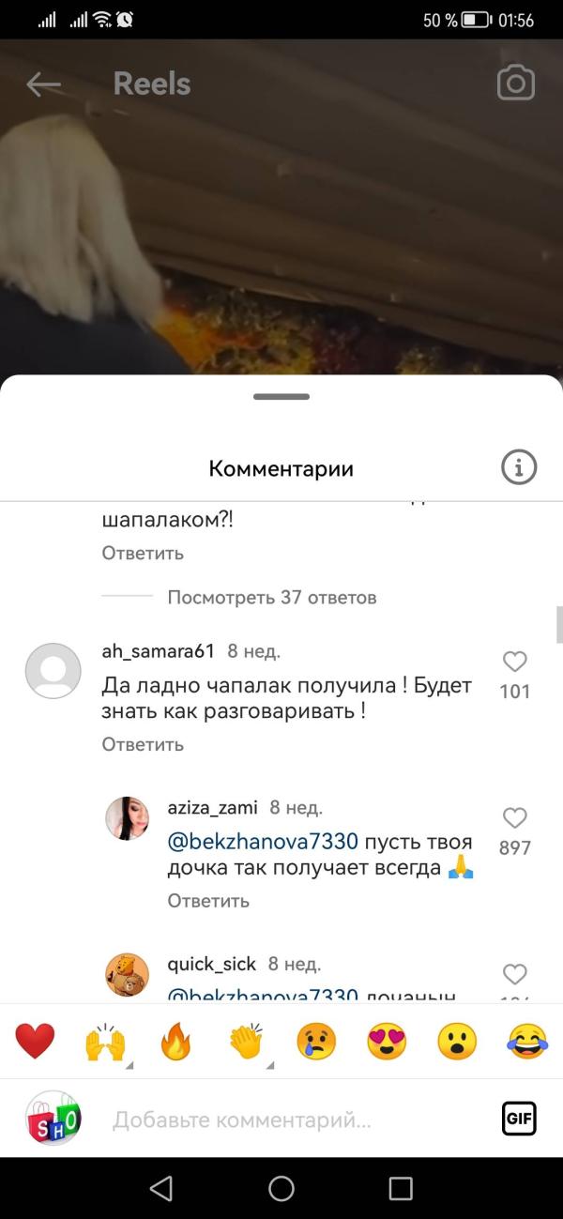Like the aziza_zami reply
Image resolution: width=563 pixels, height=1219 pixels.
tap(515, 817)
